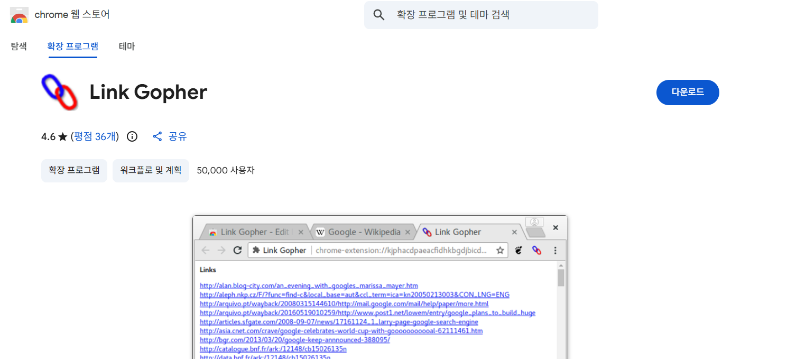
Task: Focus the extensions and themes search field
Action: point(492,15)
